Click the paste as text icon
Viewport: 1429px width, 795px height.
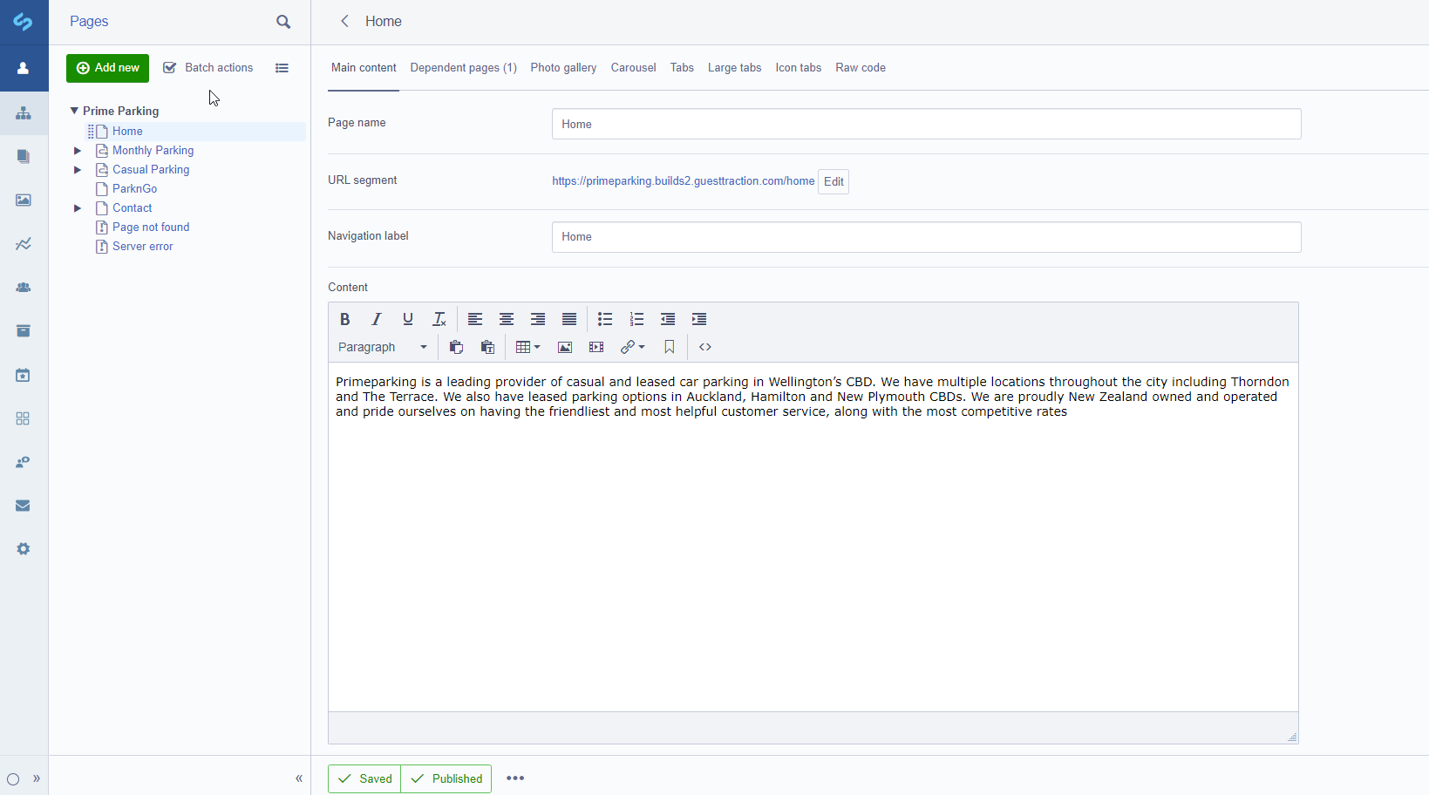click(487, 347)
